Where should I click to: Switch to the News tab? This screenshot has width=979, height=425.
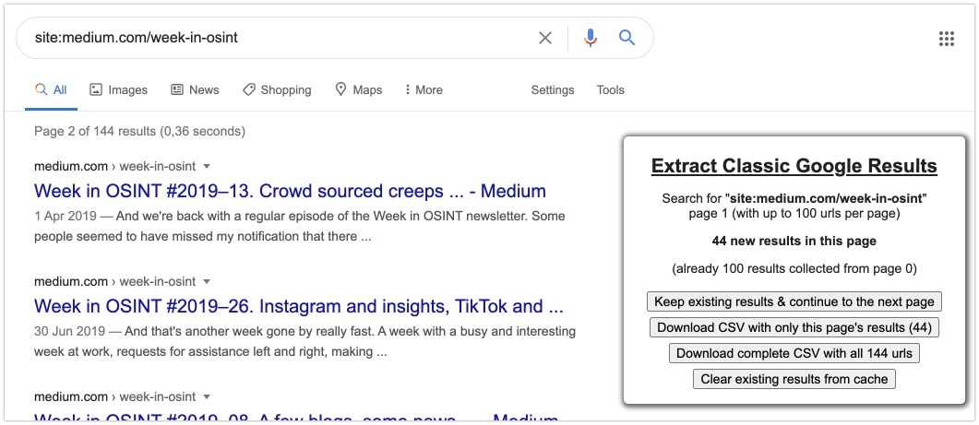pos(195,89)
